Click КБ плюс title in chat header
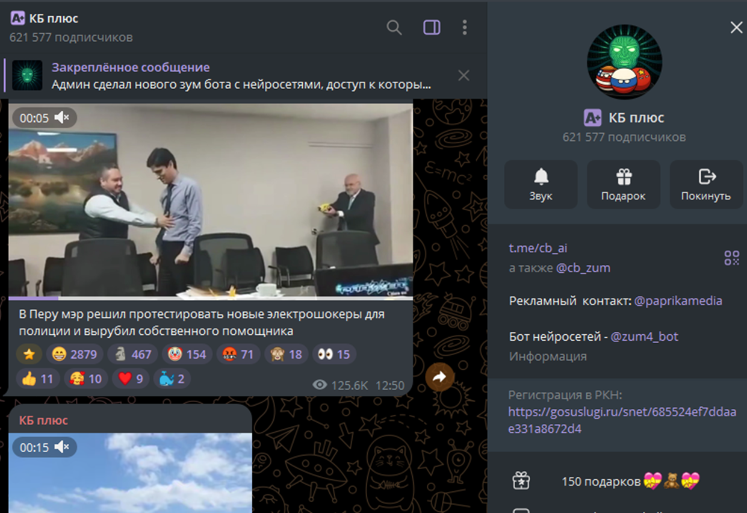Viewport: 747px width, 513px height. tap(54, 19)
